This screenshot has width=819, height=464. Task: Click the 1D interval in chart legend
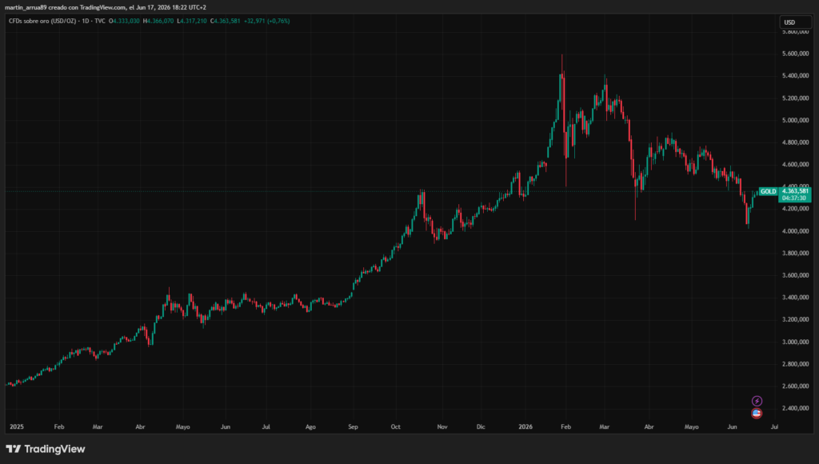click(x=85, y=21)
